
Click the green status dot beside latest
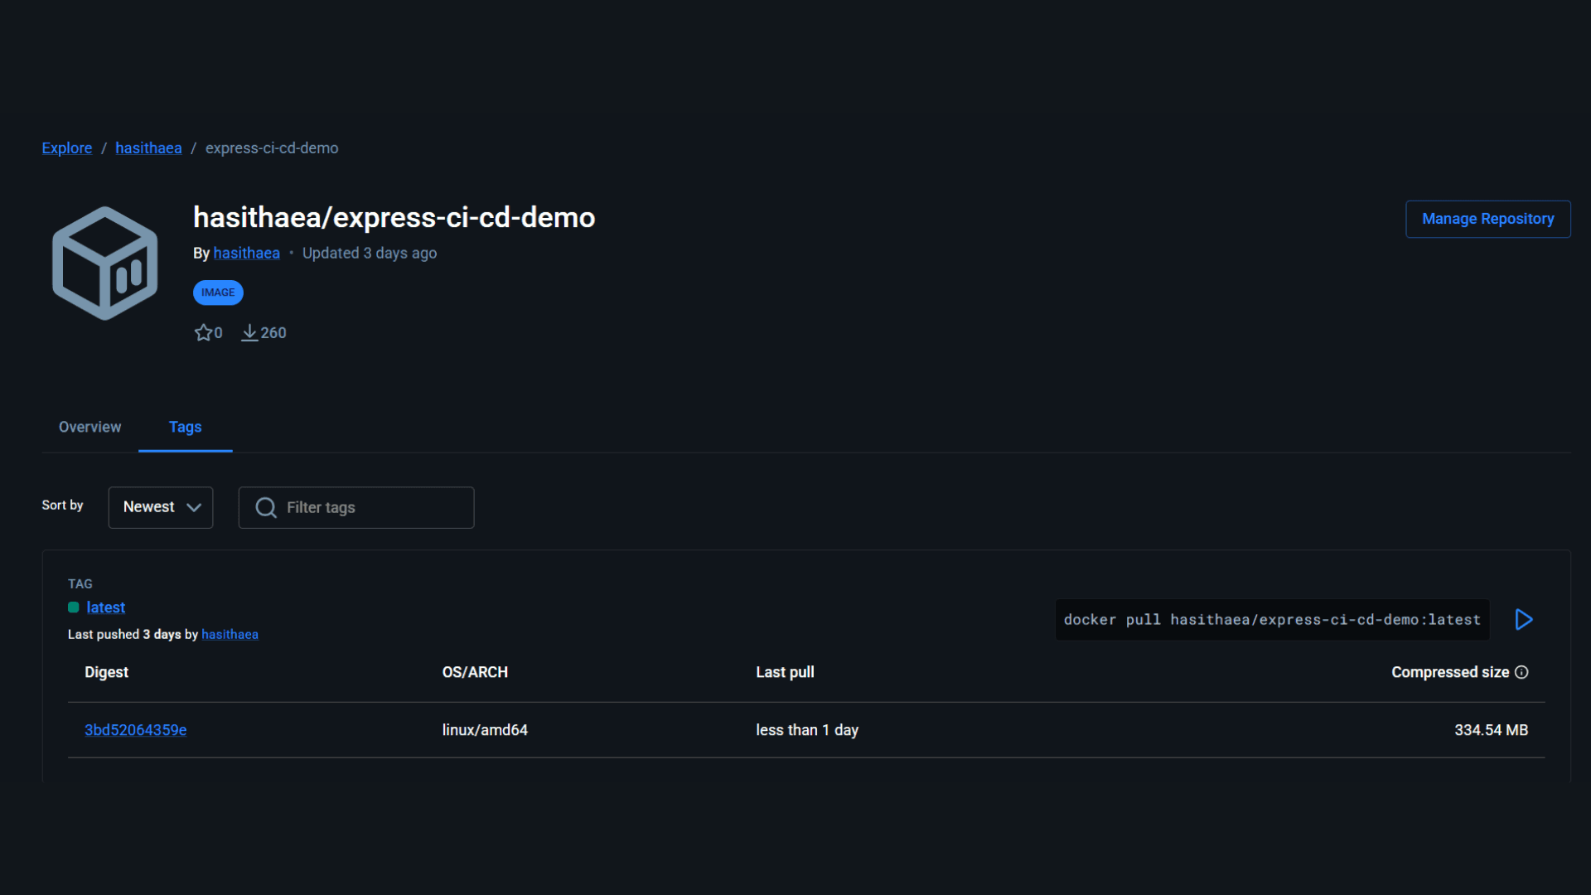[x=74, y=607]
